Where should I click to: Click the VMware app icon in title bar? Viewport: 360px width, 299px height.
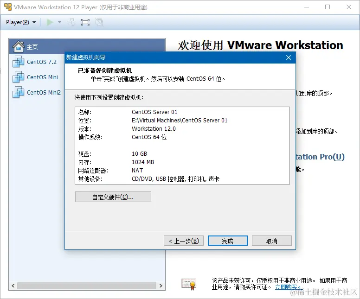[x=8, y=7]
